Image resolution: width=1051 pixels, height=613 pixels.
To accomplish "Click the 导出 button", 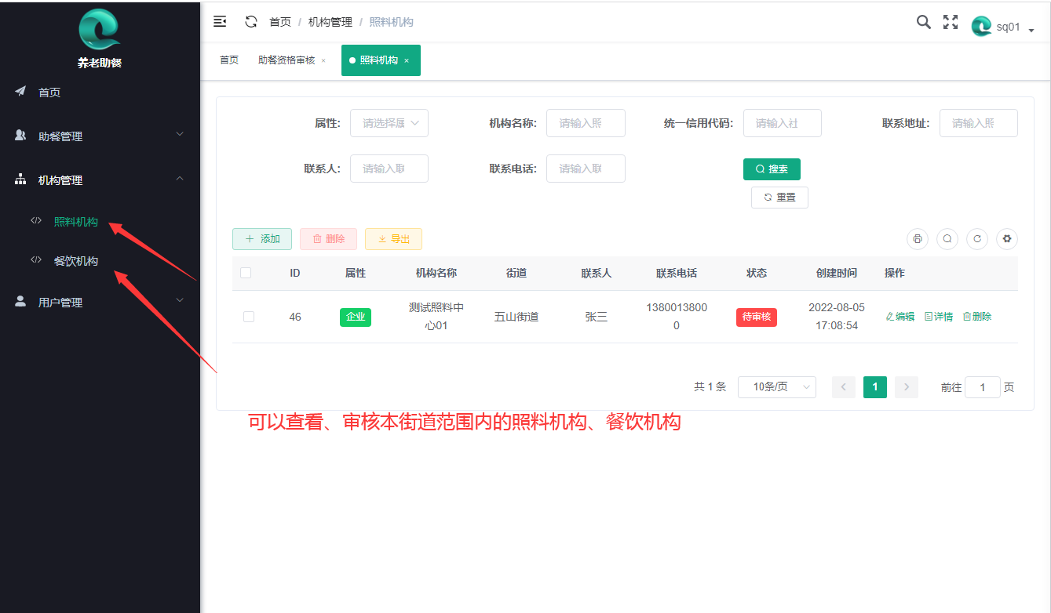I will click(x=393, y=239).
